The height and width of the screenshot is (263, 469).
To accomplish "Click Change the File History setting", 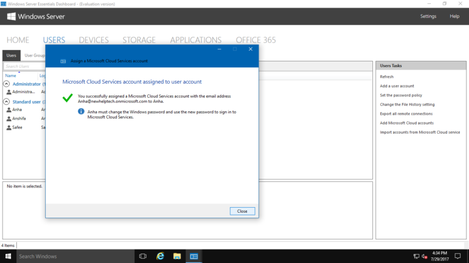I will (407, 105).
